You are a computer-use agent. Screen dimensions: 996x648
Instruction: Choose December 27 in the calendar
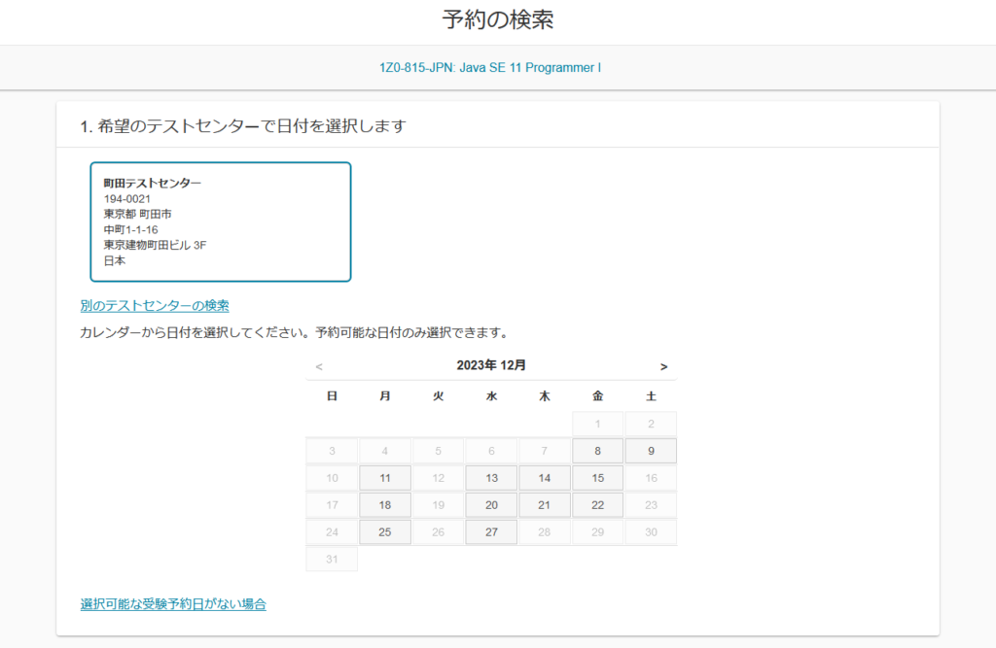(x=491, y=532)
